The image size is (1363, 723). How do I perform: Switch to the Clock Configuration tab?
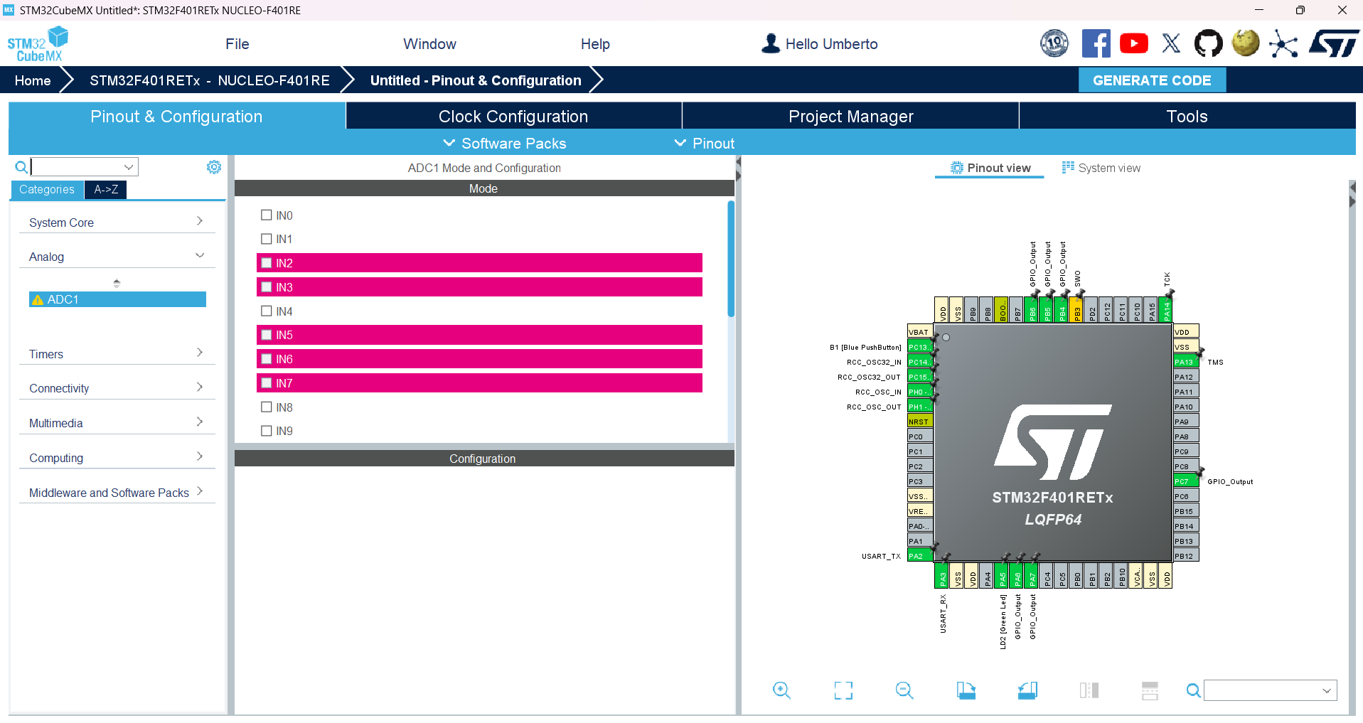[x=513, y=116]
